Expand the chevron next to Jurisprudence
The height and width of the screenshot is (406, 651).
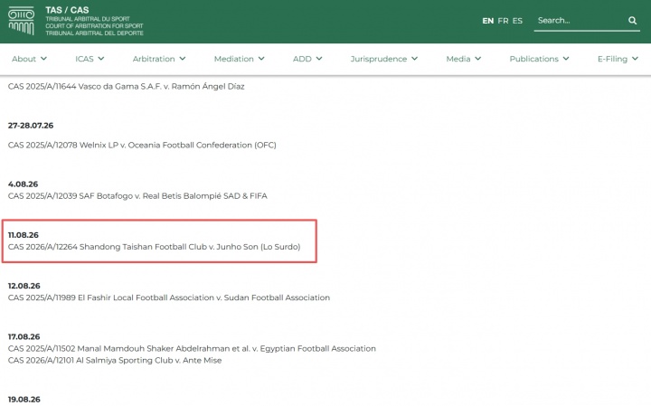[414, 59]
